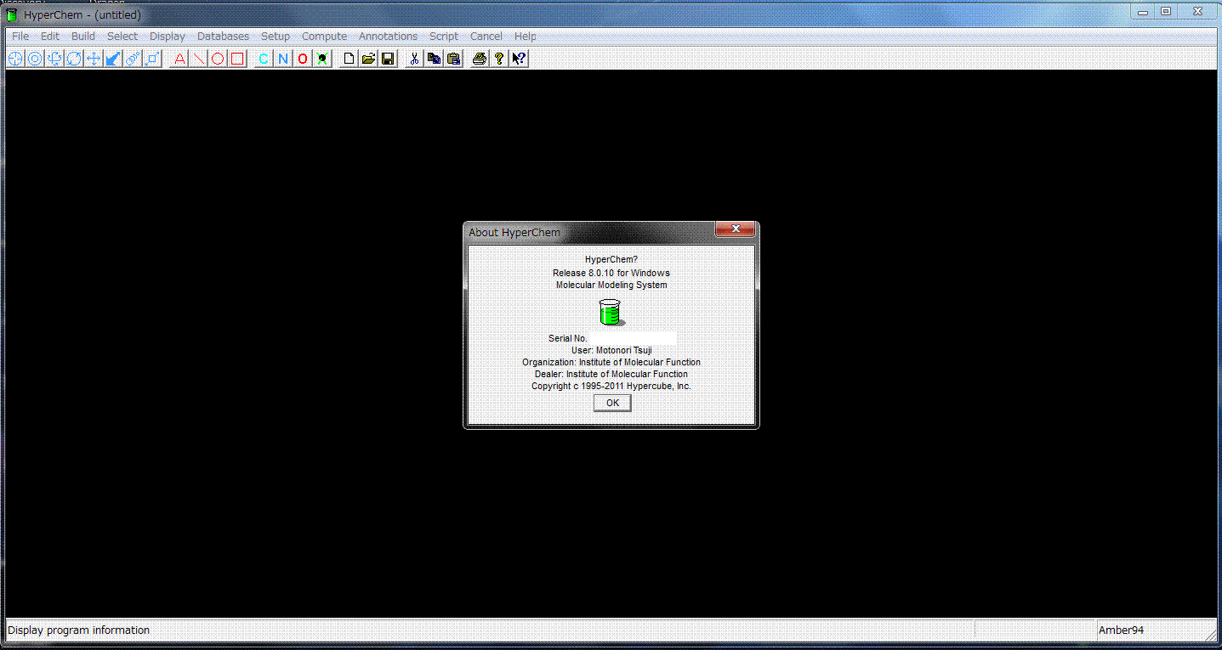Viewport: 1222px width, 650px height.
Task: Click 'Amber94' in the status bar
Action: [1121, 630]
